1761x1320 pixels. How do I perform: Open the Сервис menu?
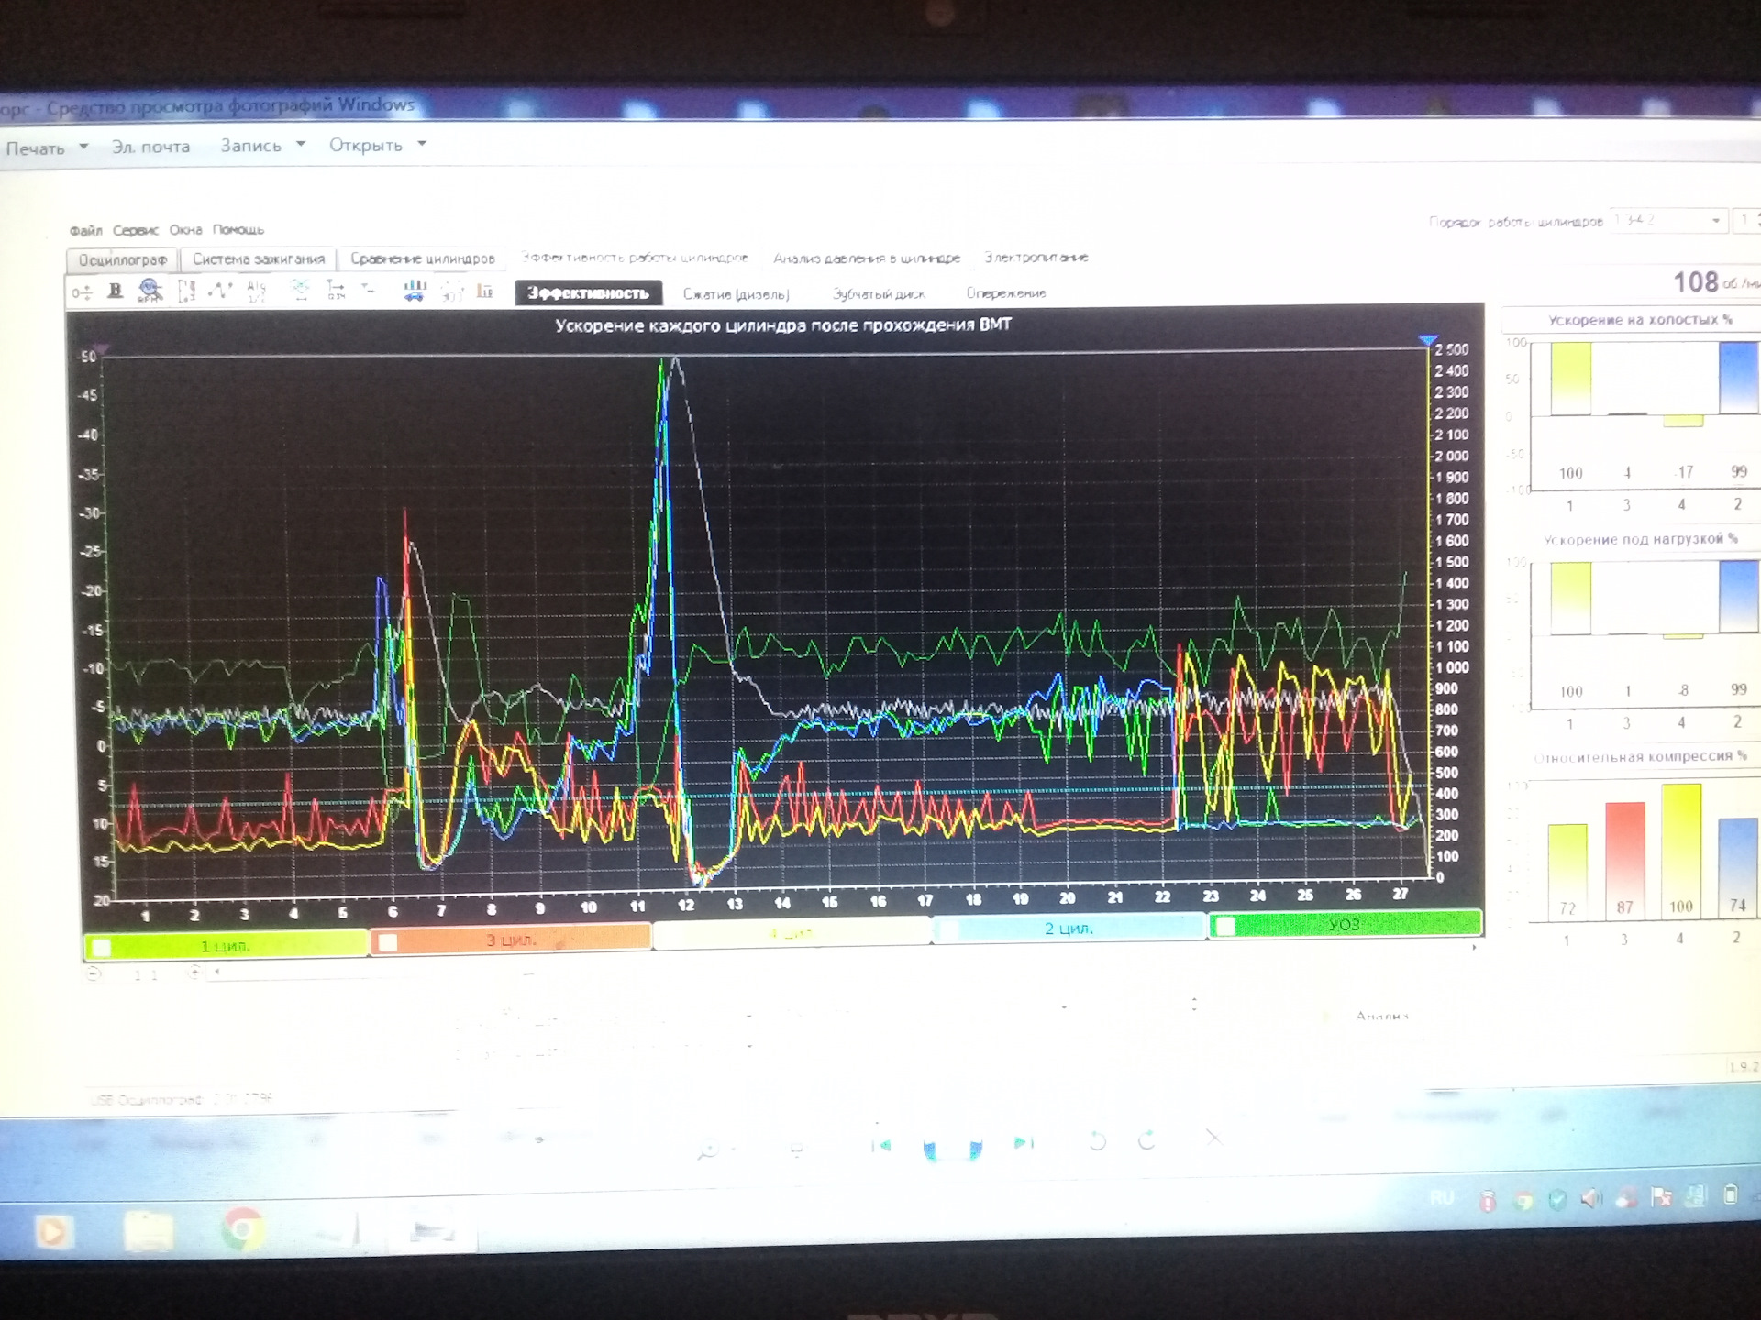[x=135, y=230]
